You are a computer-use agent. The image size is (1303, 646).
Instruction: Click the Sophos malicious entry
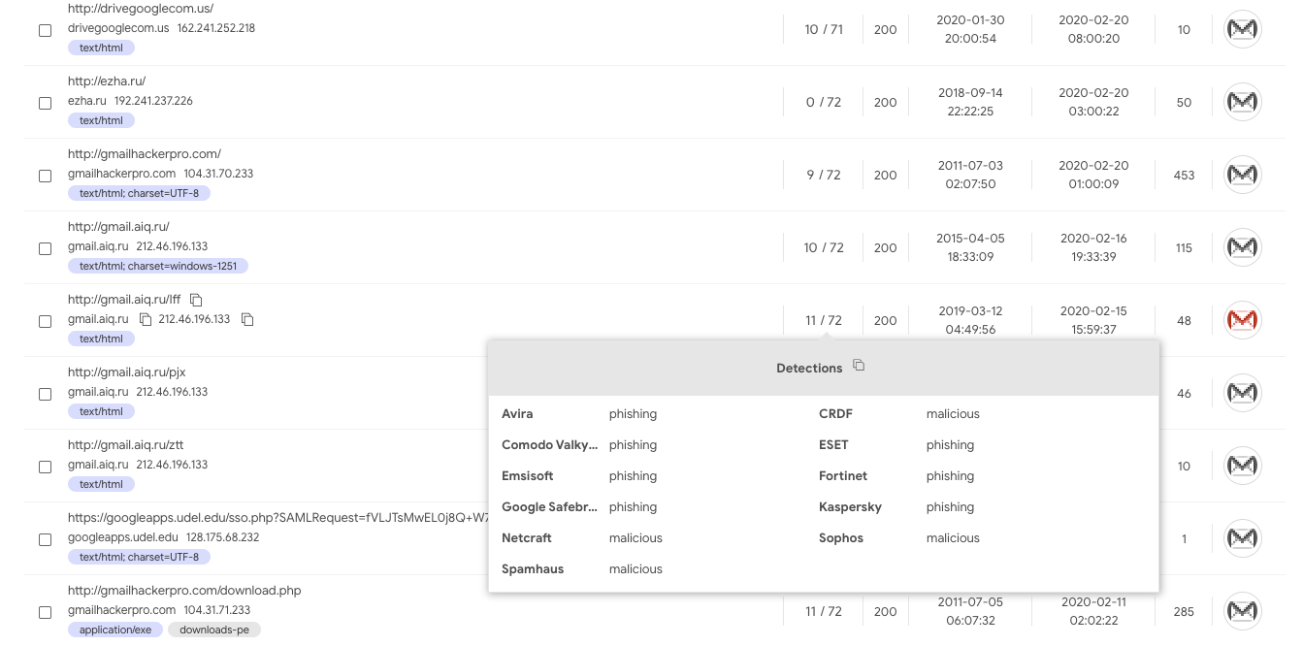coord(899,538)
